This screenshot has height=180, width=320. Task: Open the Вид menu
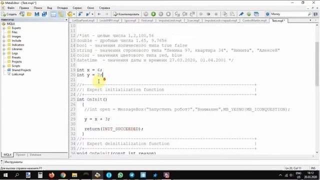[x=49, y=8]
